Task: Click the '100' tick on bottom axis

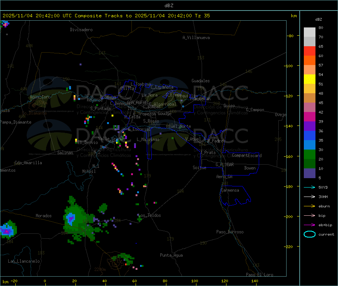Action: [195, 281]
